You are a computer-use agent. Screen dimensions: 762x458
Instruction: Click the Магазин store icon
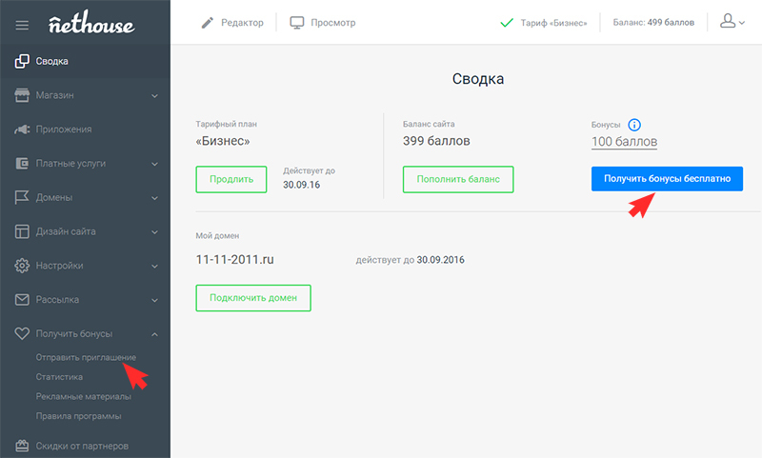coord(22,95)
